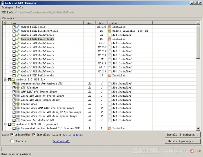Click the Google APIs ARM EABI v7a image icon

(18, 108)
